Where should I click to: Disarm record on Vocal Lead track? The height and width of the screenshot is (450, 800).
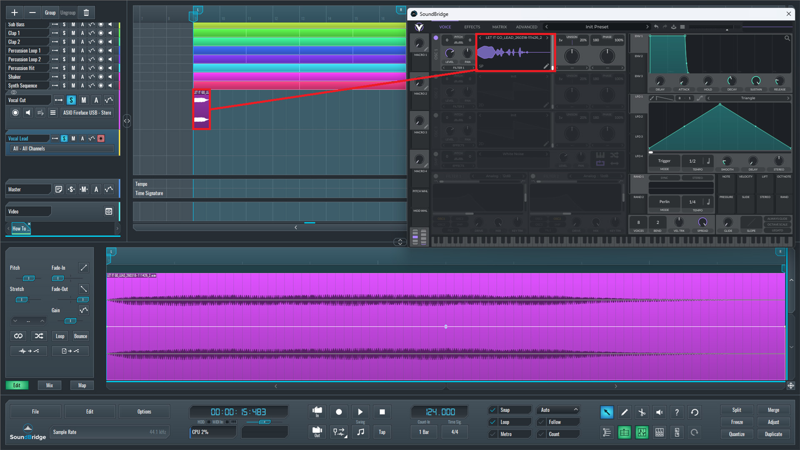(x=101, y=138)
